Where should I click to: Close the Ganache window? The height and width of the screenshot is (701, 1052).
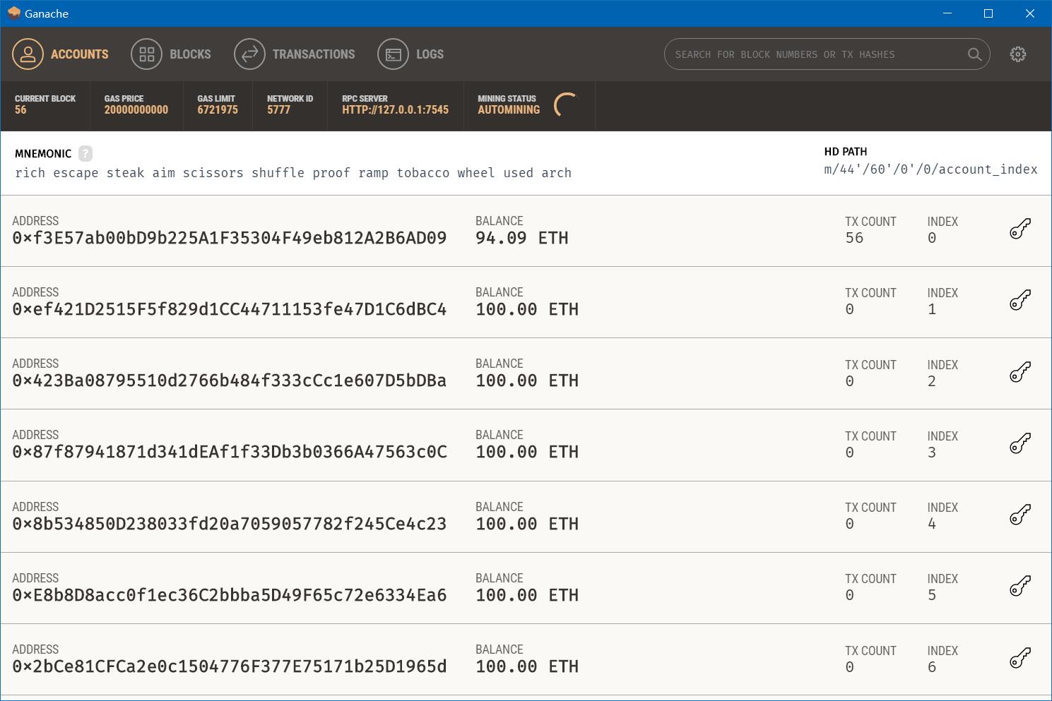[1030, 13]
